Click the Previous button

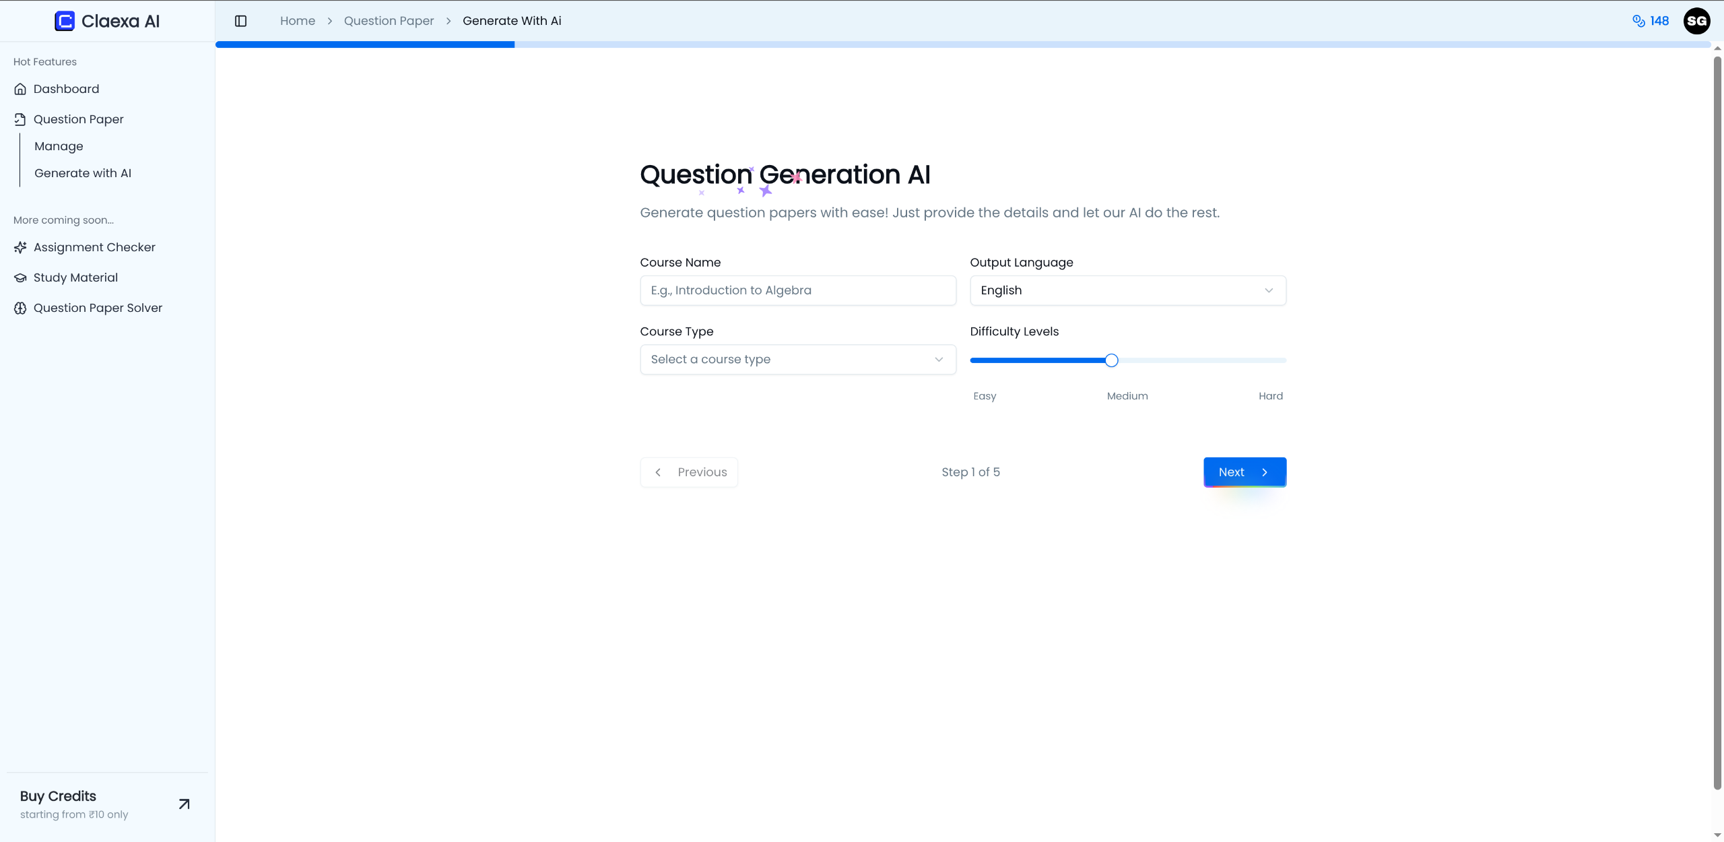click(689, 472)
